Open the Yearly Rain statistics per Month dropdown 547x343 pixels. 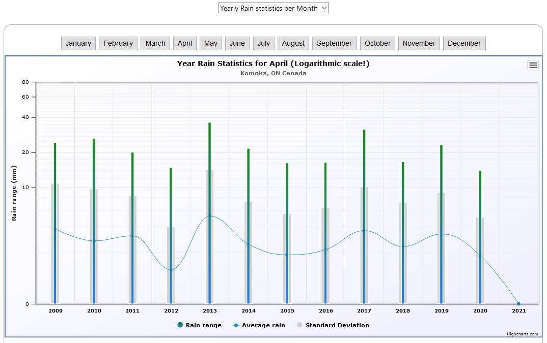click(273, 8)
